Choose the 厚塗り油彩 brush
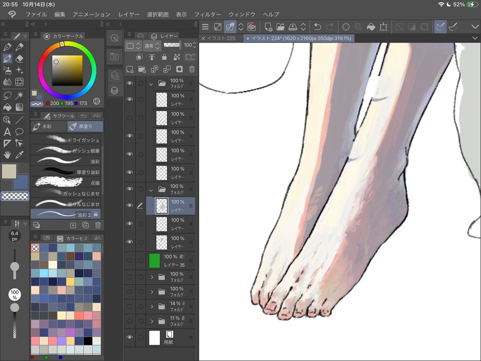 tap(66, 172)
